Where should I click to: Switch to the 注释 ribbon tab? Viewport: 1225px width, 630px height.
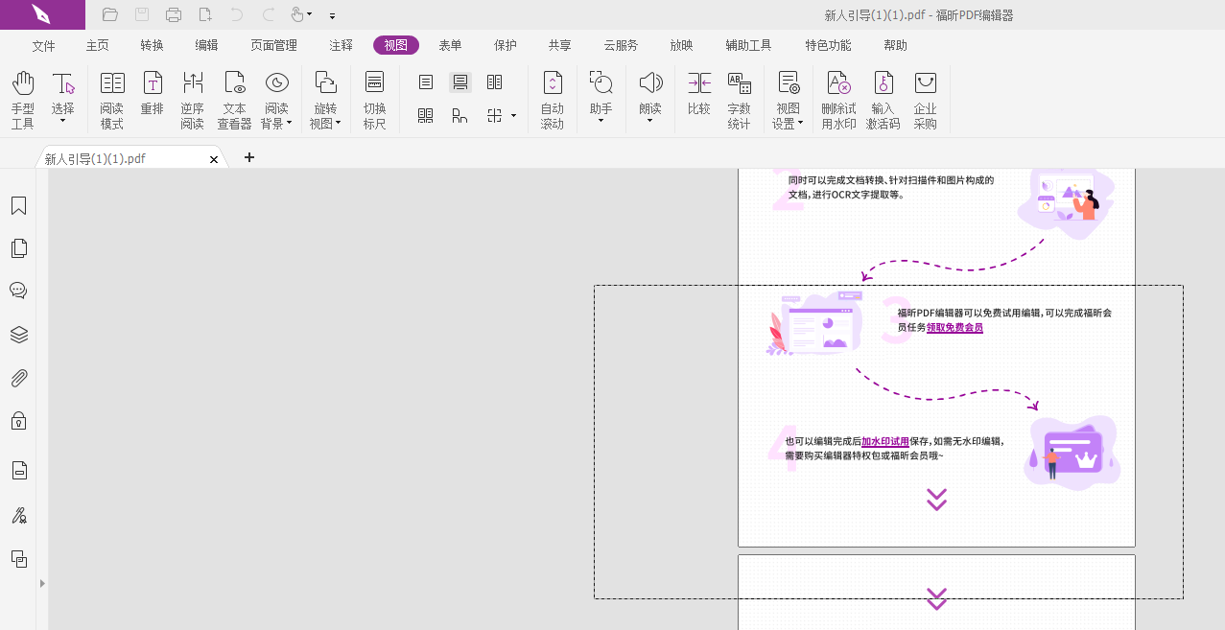pos(340,44)
